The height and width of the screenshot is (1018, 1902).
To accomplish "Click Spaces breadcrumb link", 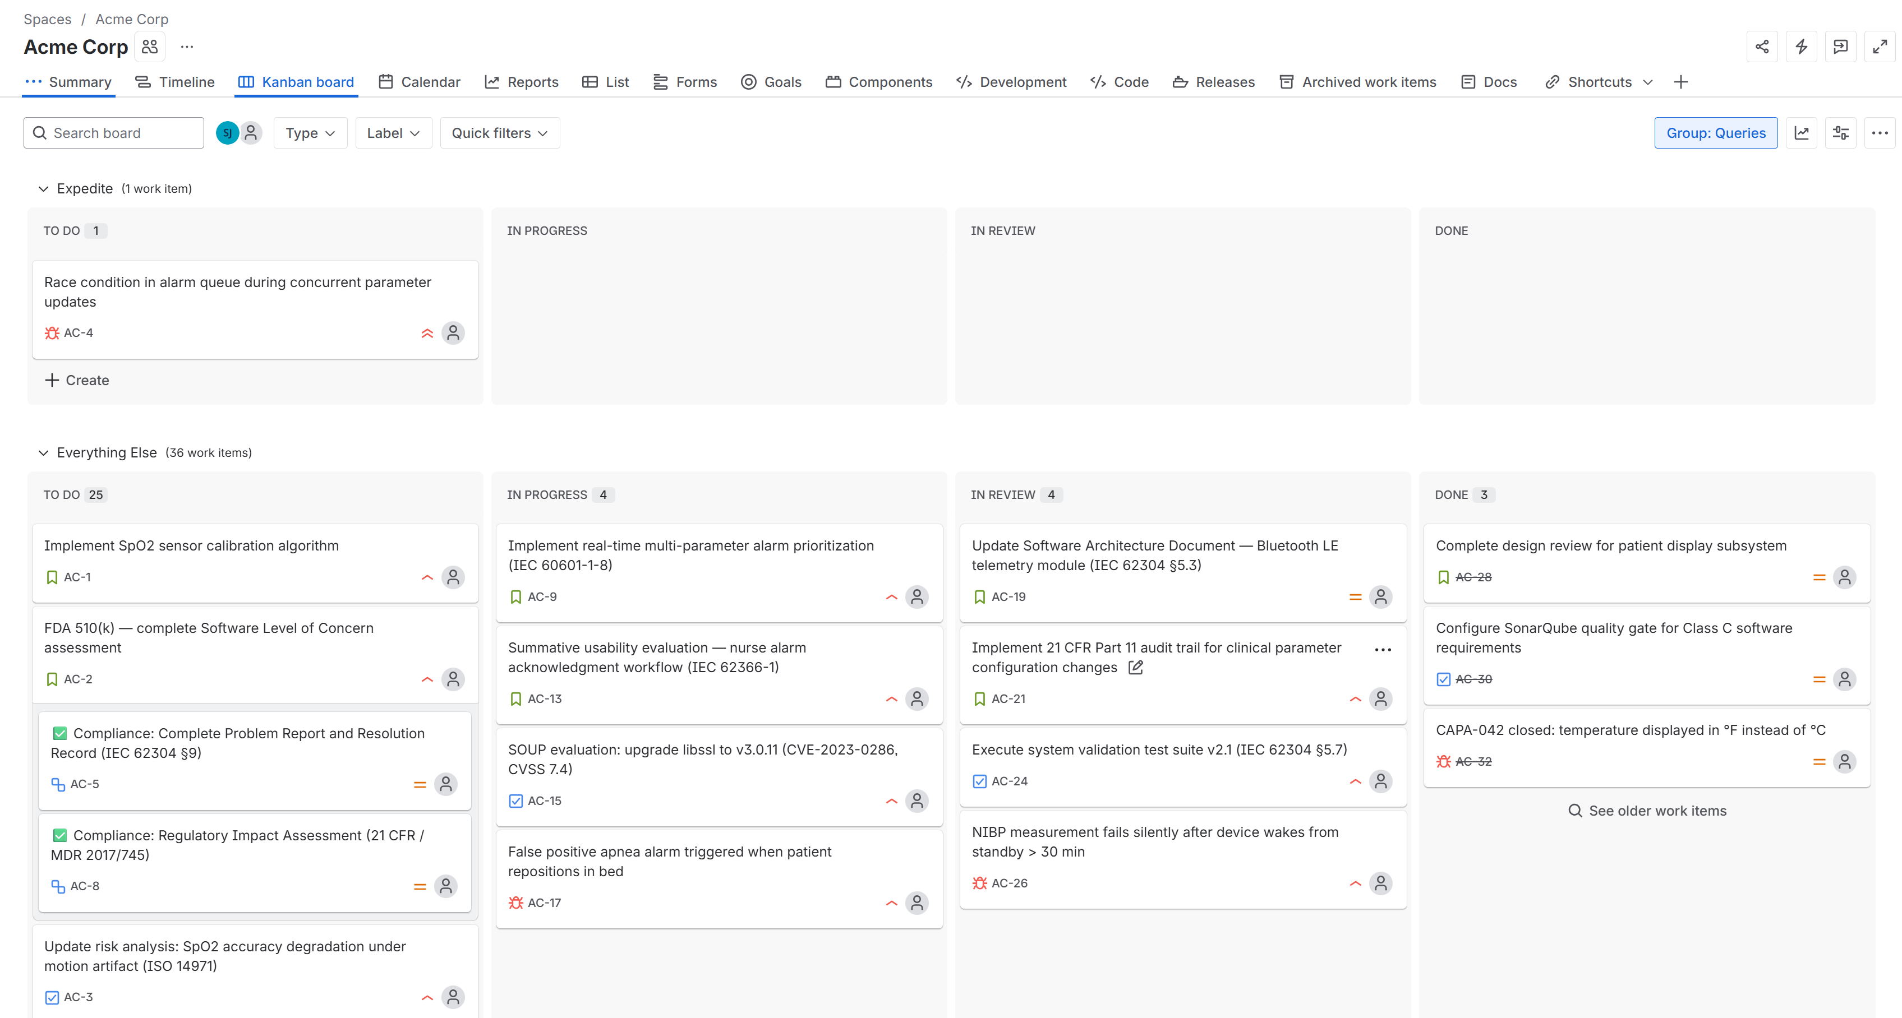I will pyautogui.click(x=47, y=19).
